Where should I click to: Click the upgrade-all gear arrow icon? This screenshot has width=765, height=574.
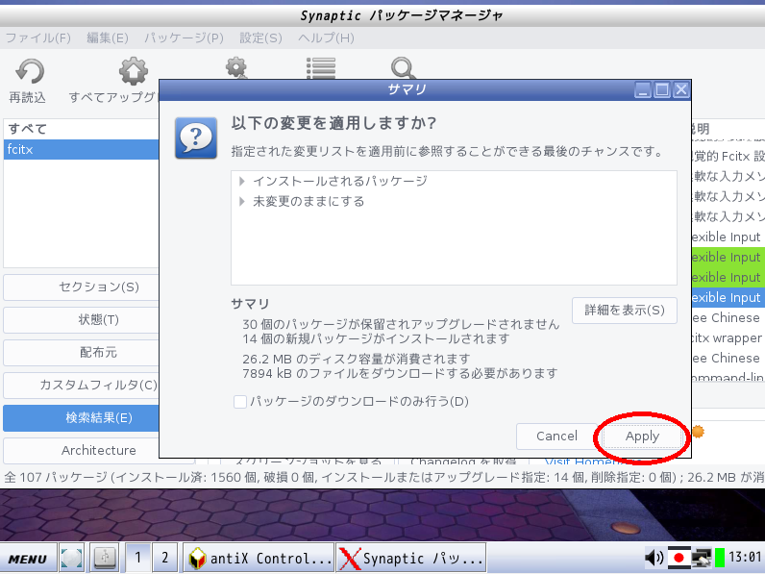pos(134,71)
